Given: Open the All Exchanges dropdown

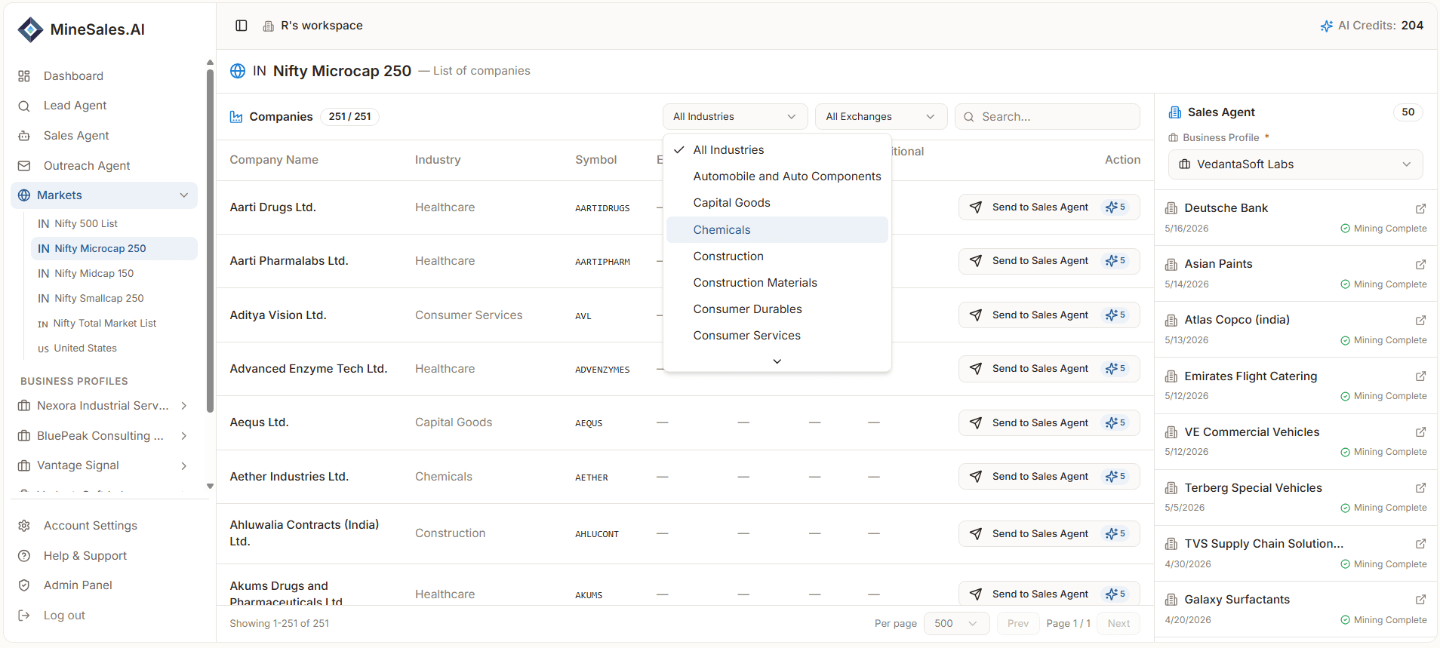Looking at the screenshot, I should pyautogui.click(x=881, y=117).
